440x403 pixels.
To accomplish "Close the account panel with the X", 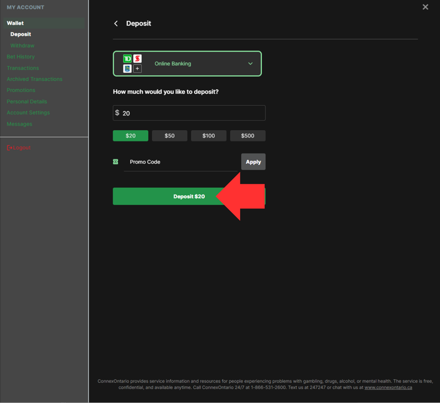I will (425, 7).
